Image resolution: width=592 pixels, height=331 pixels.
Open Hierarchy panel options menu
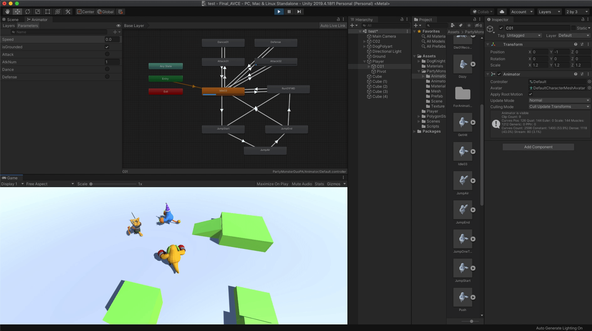tap(407, 19)
